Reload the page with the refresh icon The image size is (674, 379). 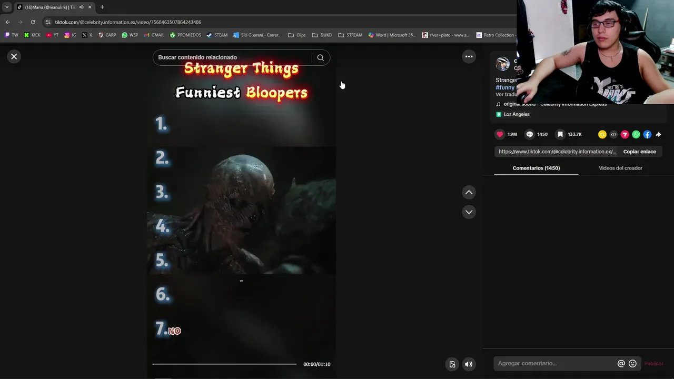pyautogui.click(x=33, y=22)
